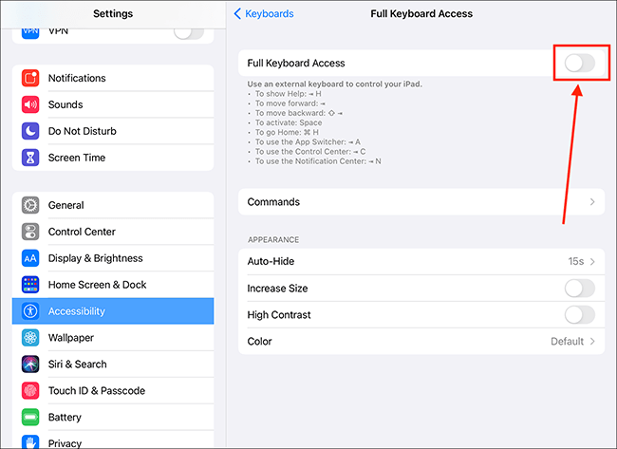
Task: Tap the Do Not Disturb moon icon
Action: click(x=30, y=131)
